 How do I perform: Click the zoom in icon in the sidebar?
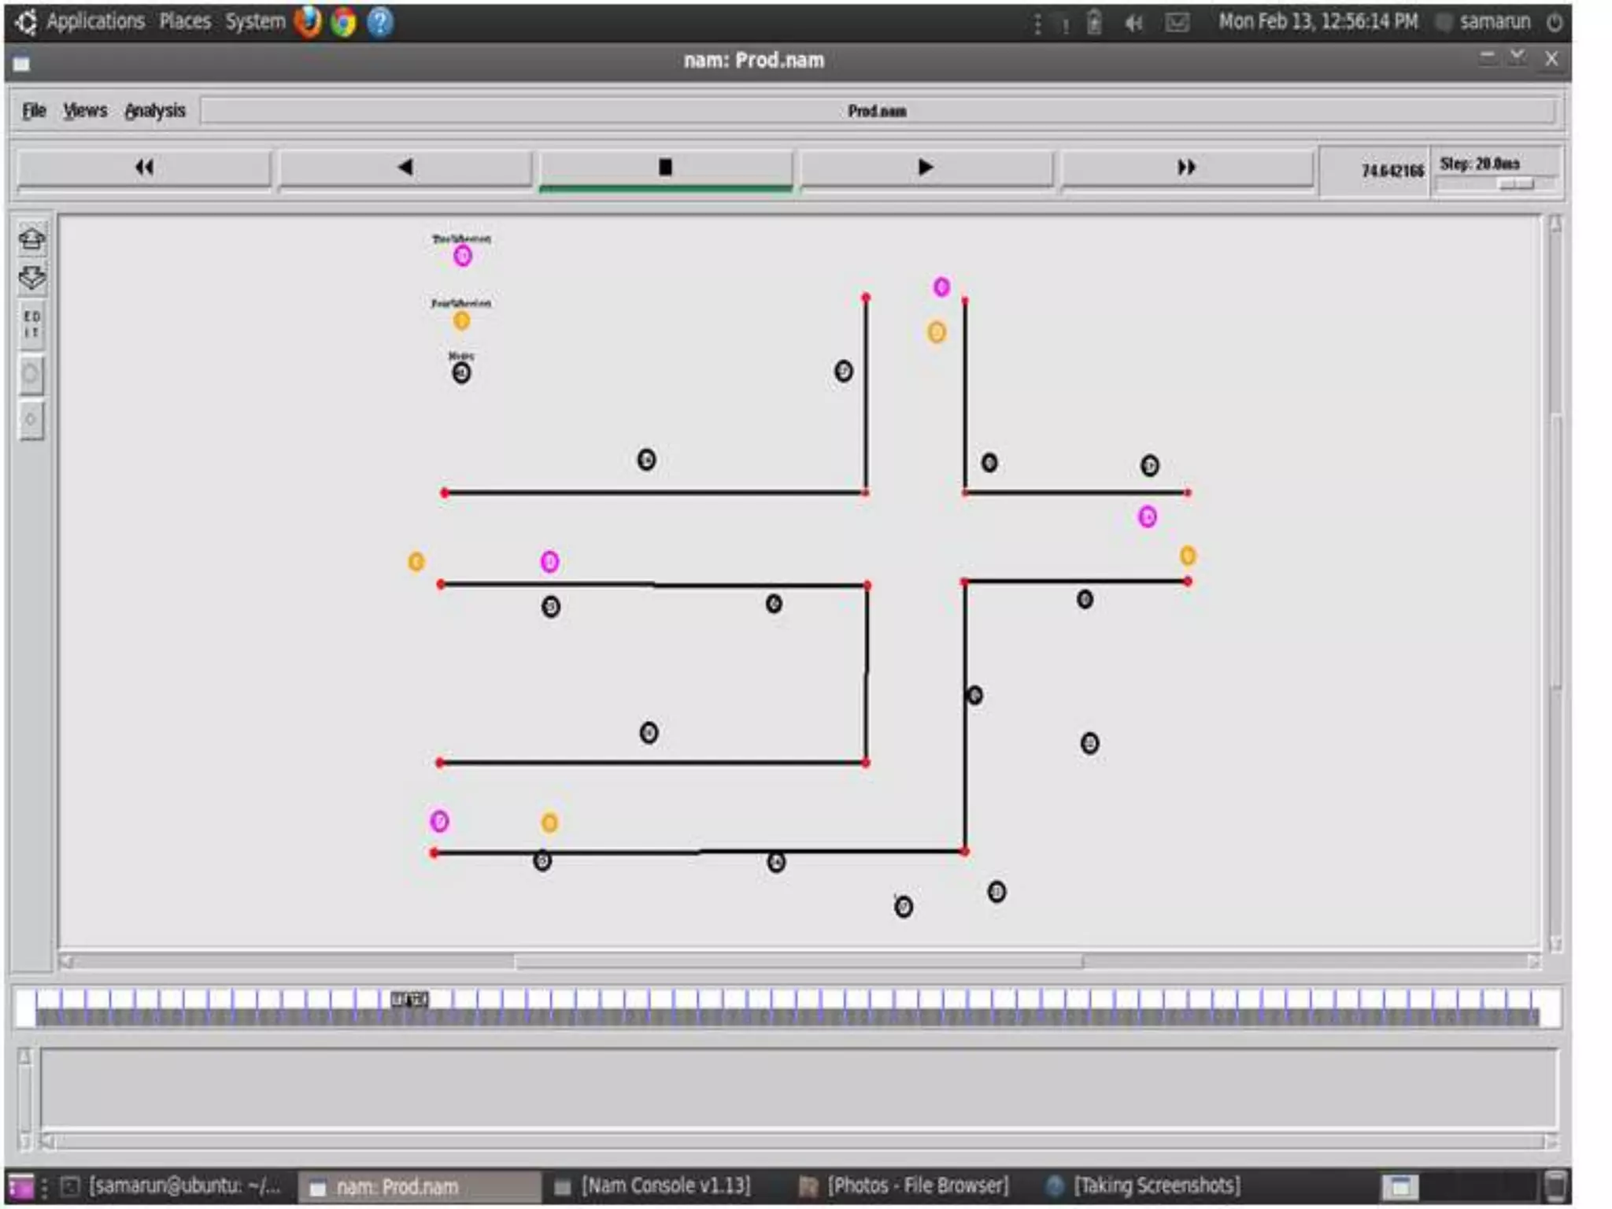point(31,238)
